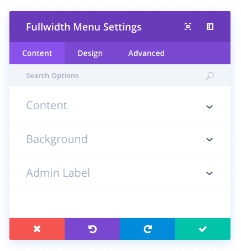Undo the last change via the purple button

pyautogui.click(x=92, y=229)
